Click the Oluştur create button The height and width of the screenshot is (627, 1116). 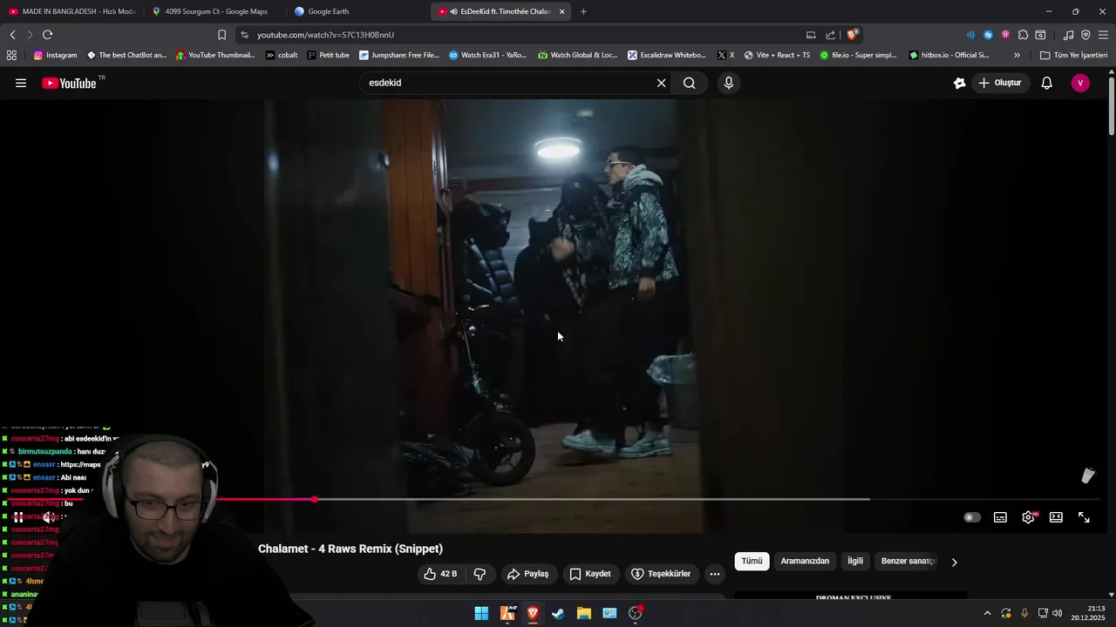tap(999, 84)
